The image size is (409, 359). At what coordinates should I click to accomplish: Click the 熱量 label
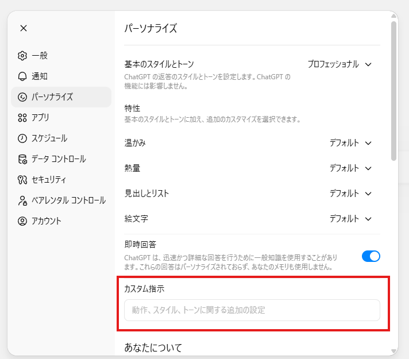point(132,168)
